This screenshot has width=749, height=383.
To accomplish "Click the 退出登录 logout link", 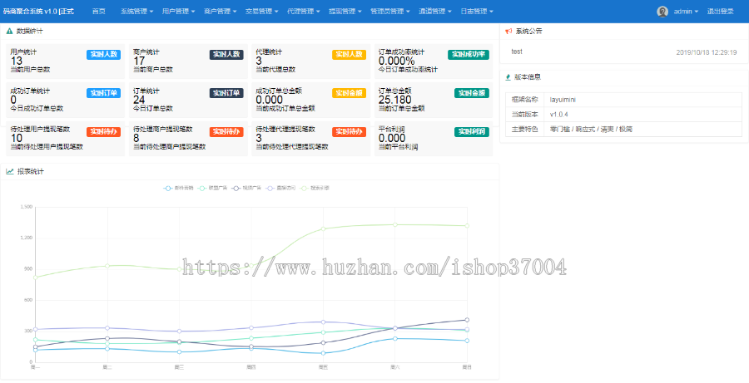I will (721, 12).
